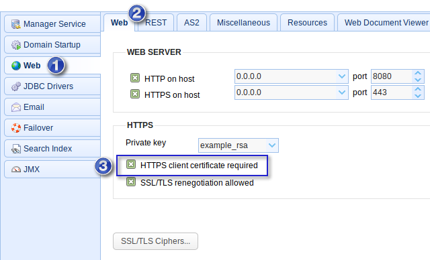The height and width of the screenshot is (260, 430).
Task: Increase the HTTP port 8080 value
Action: [x=418, y=73]
